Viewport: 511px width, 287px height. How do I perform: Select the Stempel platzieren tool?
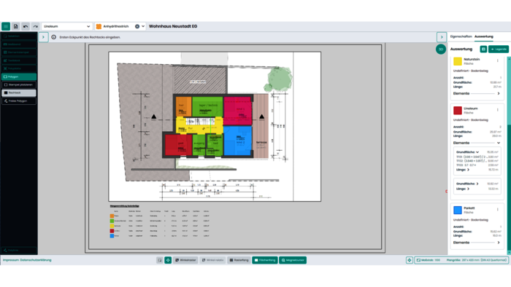click(x=19, y=84)
